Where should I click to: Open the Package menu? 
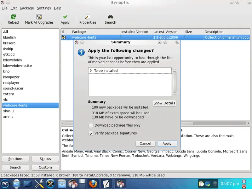(x=27, y=8)
